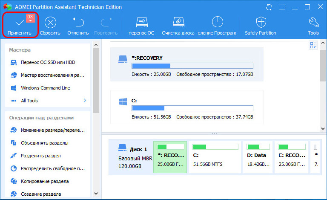Image resolution: width=327 pixels, height=200 pixels.
Task: Expand the All Tools chevron arrow
Action: (x=85, y=100)
